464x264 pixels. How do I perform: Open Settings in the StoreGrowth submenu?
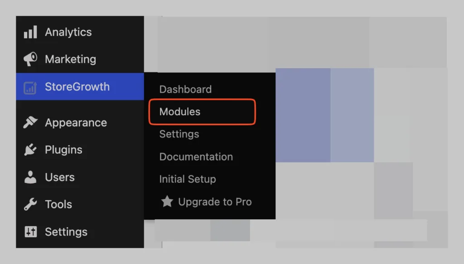coord(179,134)
